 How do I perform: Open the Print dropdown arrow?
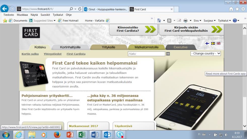click(190, 21)
